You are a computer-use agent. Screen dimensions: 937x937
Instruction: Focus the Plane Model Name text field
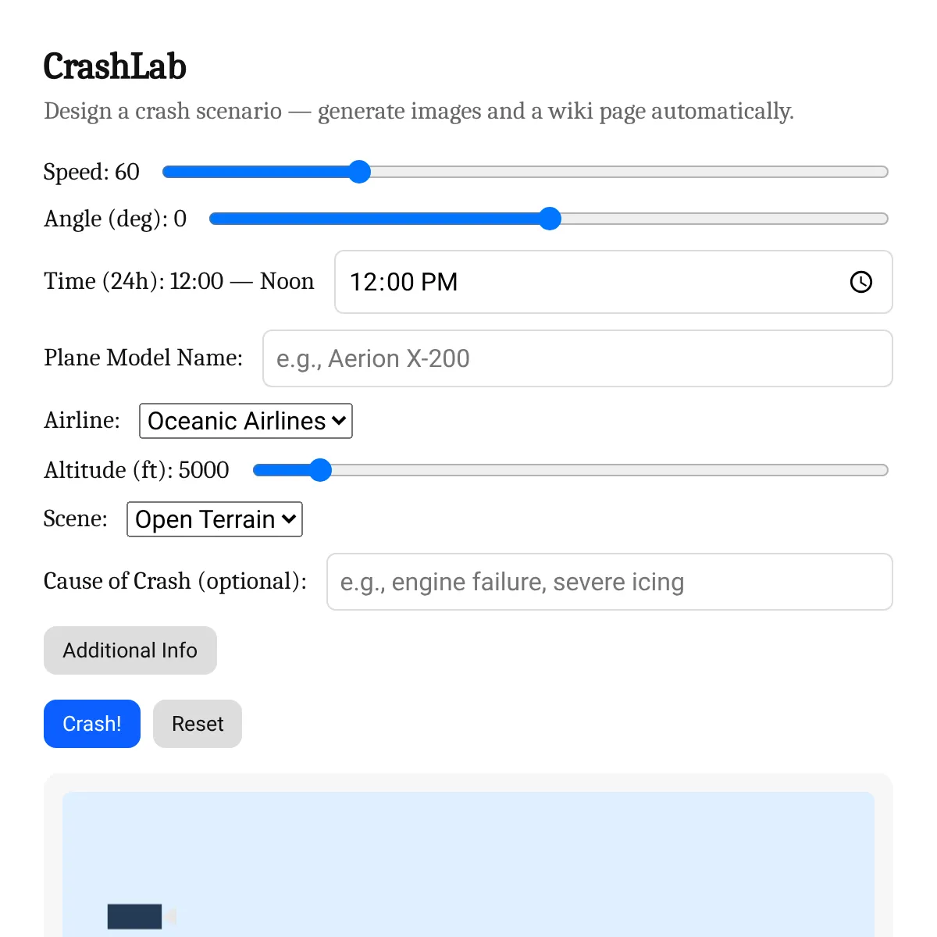click(x=577, y=358)
